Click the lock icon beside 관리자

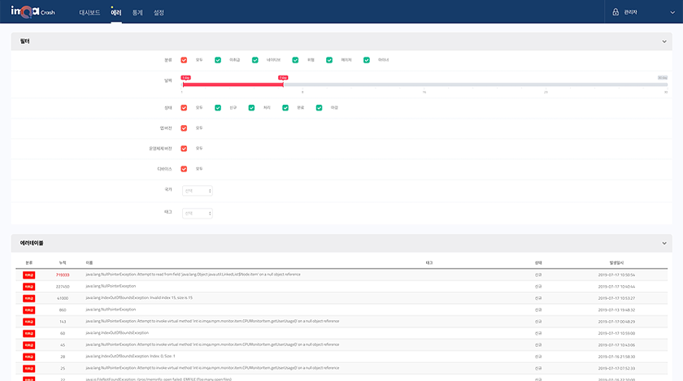pos(615,12)
